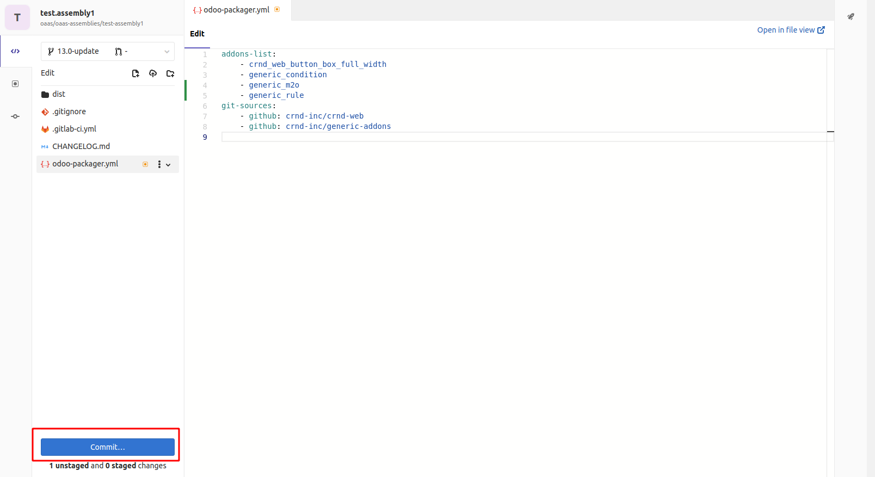Click the merge request icon in branch selector

119,52
